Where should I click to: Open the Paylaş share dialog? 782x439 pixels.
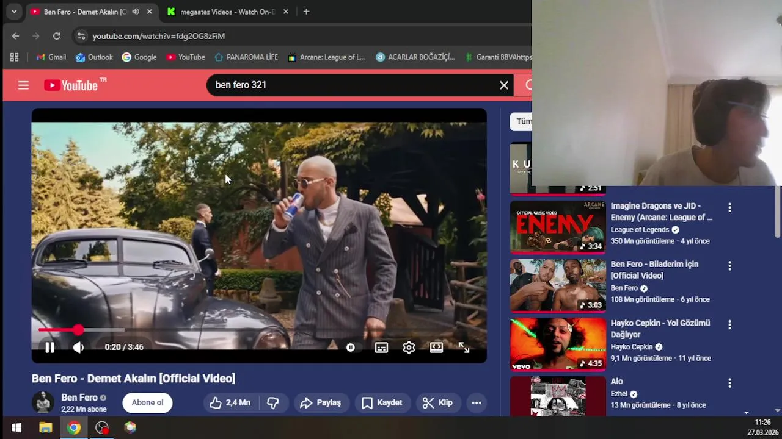tap(321, 402)
